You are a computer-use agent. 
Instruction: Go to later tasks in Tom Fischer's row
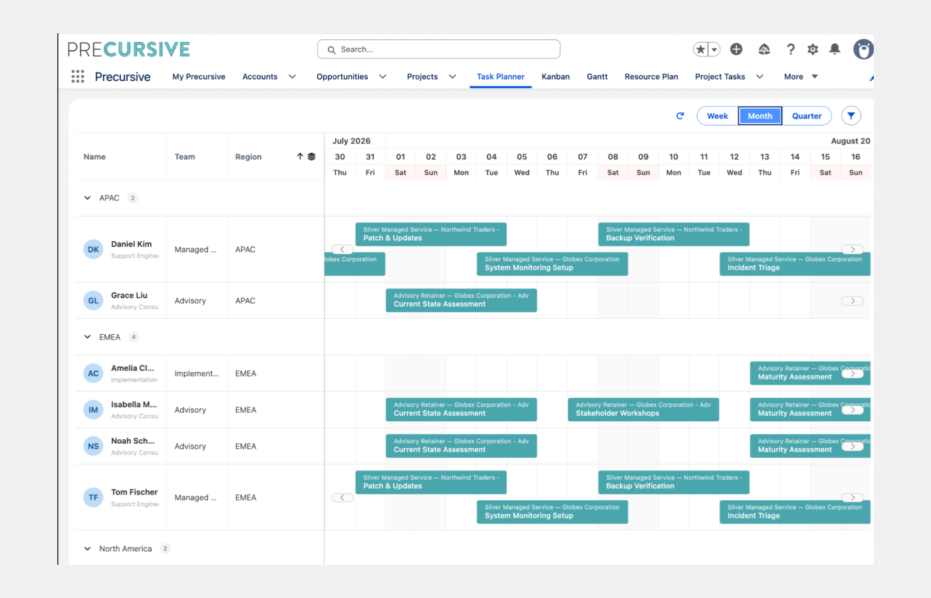point(853,498)
